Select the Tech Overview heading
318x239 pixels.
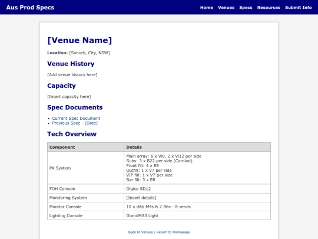coord(72,134)
